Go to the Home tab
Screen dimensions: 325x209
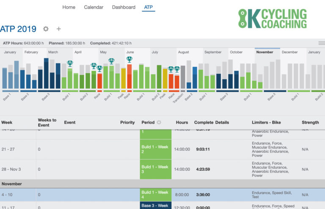69,7
